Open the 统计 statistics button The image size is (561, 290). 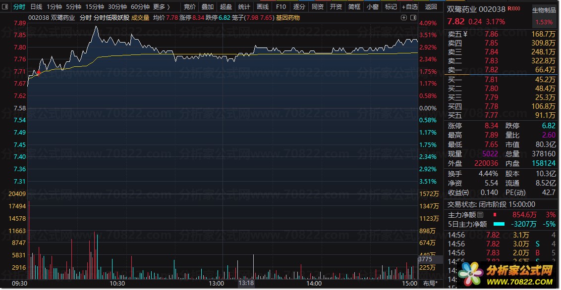point(244,7)
